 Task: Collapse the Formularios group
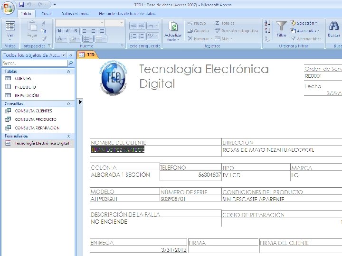[68, 136]
